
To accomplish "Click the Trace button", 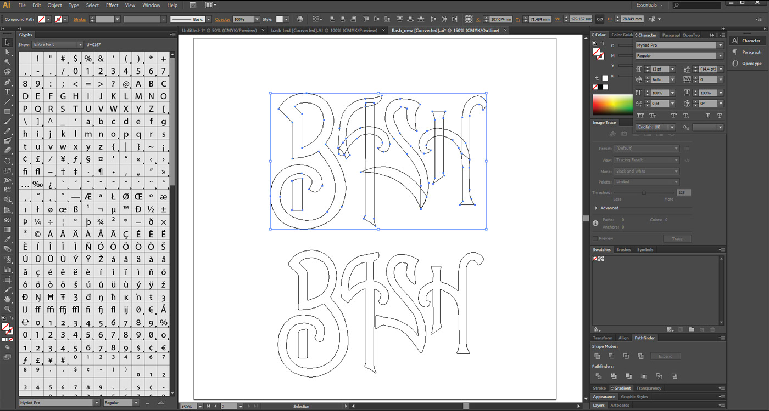I will (x=677, y=238).
